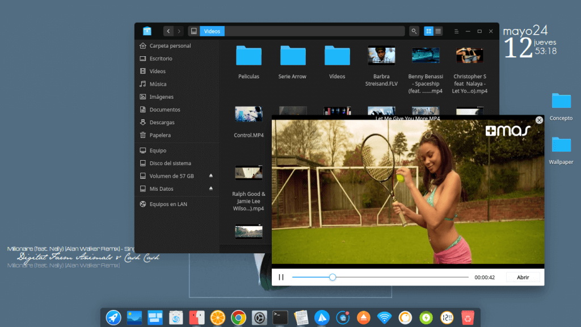This screenshot has width=581, height=327.
Task: Eject the Volumen de 57 GB drive
Action: (x=211, y=176)
